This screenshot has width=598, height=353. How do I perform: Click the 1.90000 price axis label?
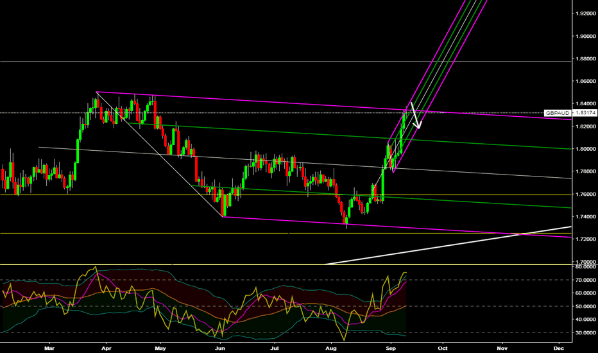[585, 36]
